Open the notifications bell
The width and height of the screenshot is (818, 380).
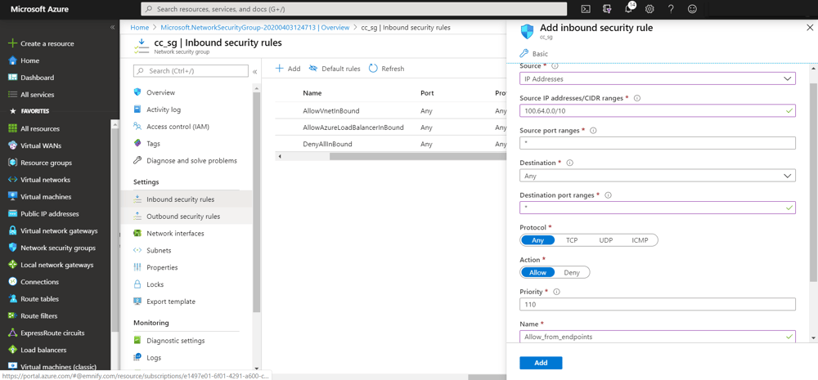point(628,9)
